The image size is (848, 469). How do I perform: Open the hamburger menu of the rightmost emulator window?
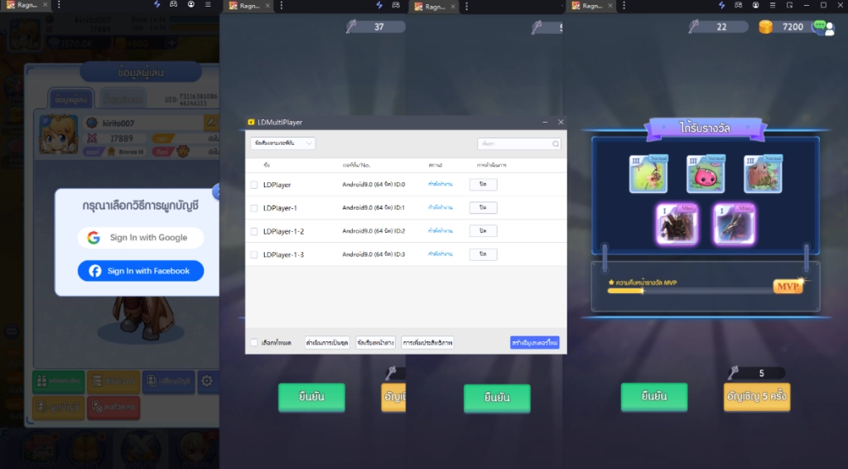click(x=773, y=5)
